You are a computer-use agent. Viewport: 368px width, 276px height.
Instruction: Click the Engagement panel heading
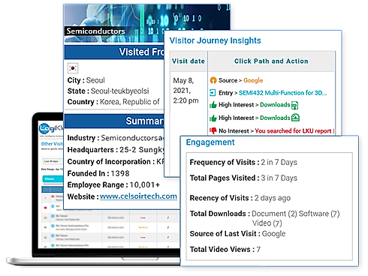[210, 142]
